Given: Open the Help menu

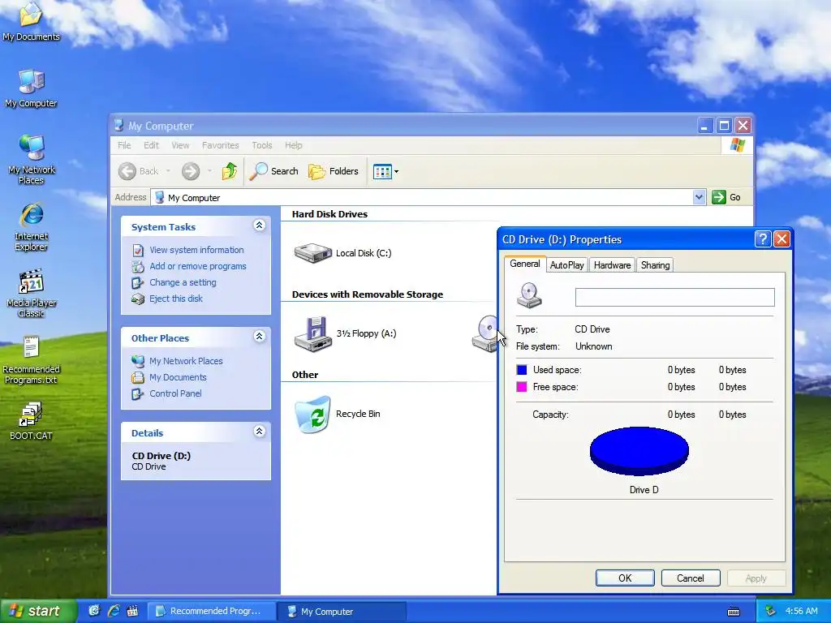Looking at the screenshot, I should coord(293,145).
